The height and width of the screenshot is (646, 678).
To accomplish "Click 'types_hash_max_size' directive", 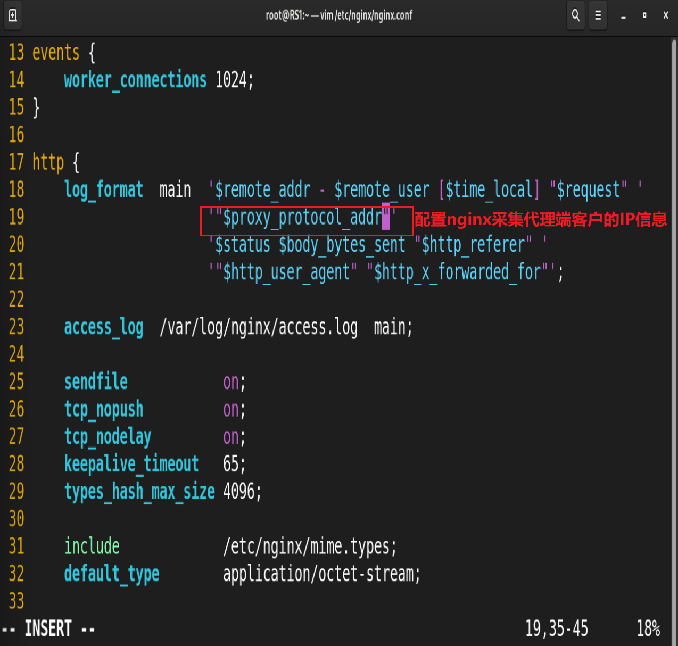I will click(139, 492).
